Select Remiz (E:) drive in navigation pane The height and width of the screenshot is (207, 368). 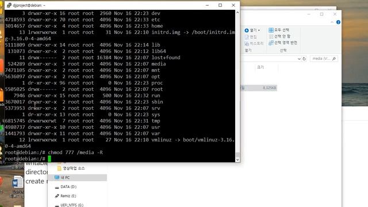coord(68,196)
